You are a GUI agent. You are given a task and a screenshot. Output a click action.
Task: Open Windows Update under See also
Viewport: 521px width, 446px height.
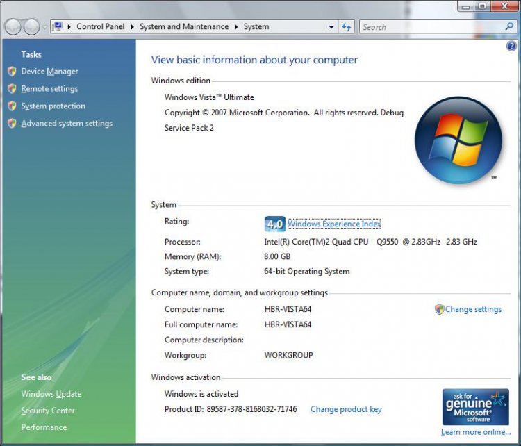(x=51, y=394)
